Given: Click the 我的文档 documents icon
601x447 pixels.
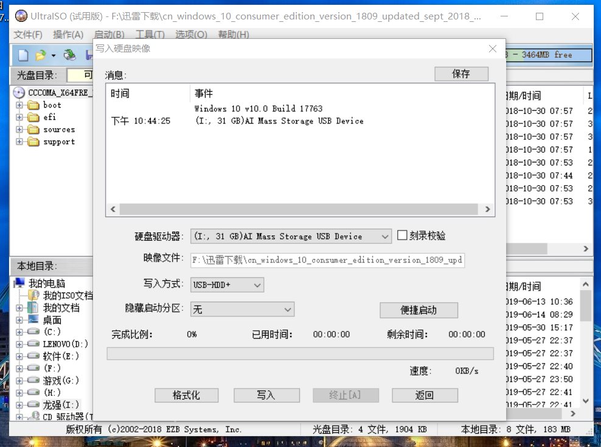Looking at the screenshot, I should click(x=33, y=308).
